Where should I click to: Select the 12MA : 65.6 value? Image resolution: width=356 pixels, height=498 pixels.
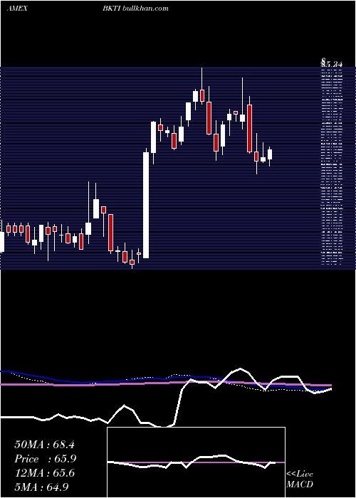[45, 473]
